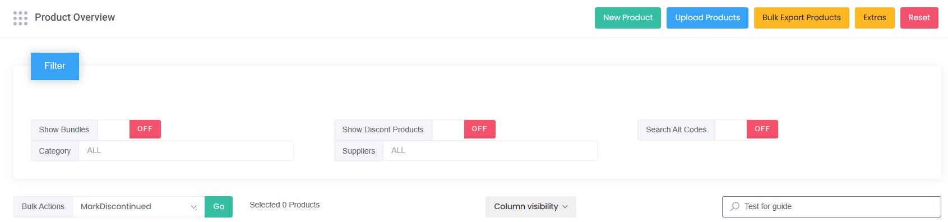Click the magnifier search icon
This screenshot has width=948, height=222.
[x=735, y=206]
